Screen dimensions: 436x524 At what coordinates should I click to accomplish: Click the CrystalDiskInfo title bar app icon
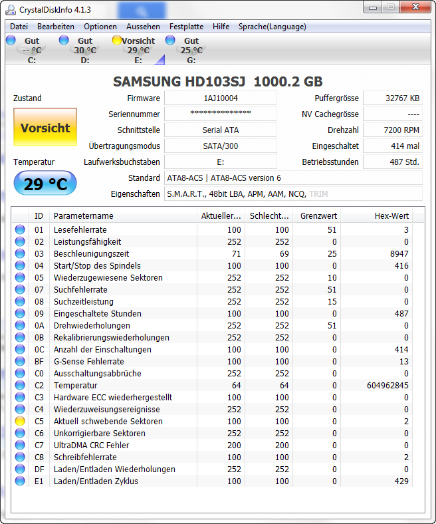point(11,10)
